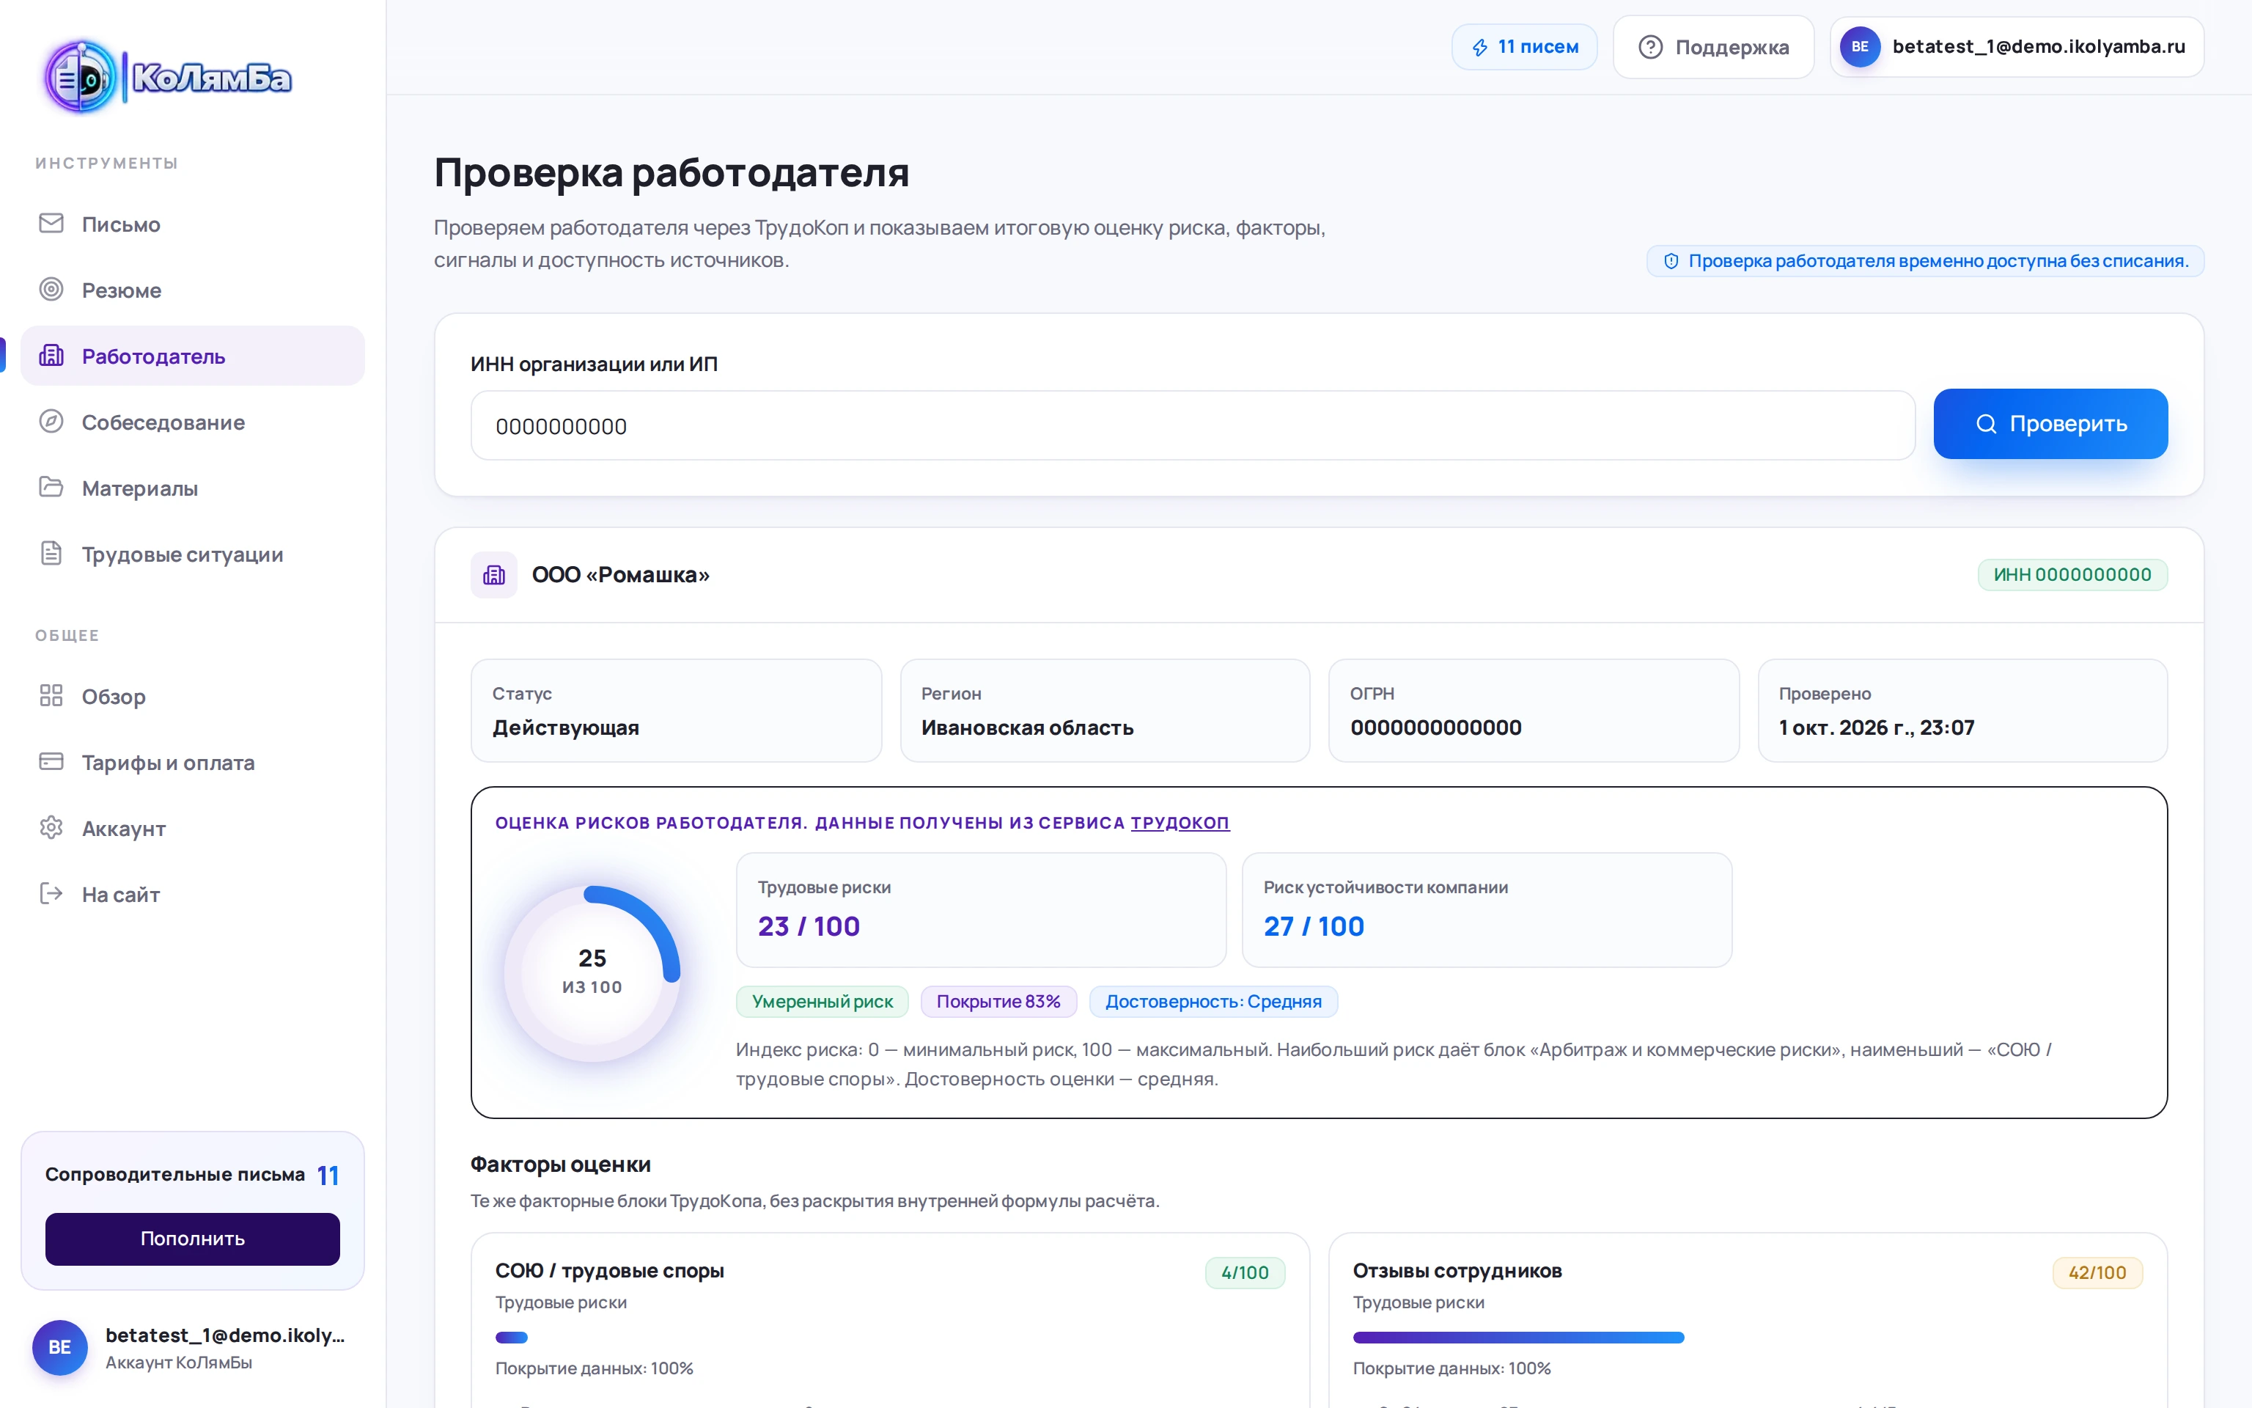
Task: Click the card icon beside Тарифы и оплата
Action: [x=51, y=762]
